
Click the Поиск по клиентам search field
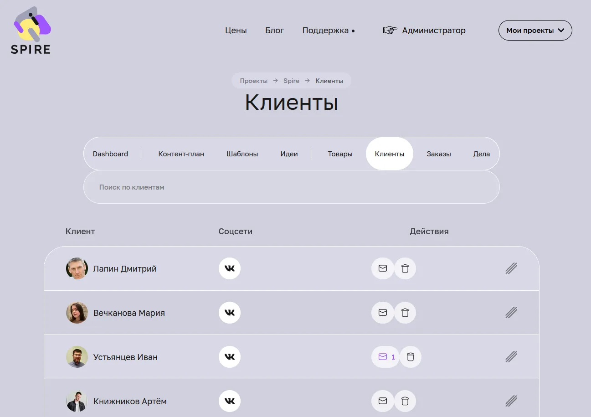click(x=291, y=187)
